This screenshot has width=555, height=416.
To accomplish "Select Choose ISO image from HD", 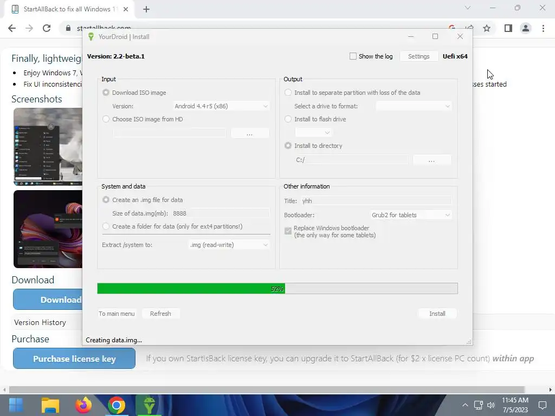I will pyautogui.click(x=106, y=119).
